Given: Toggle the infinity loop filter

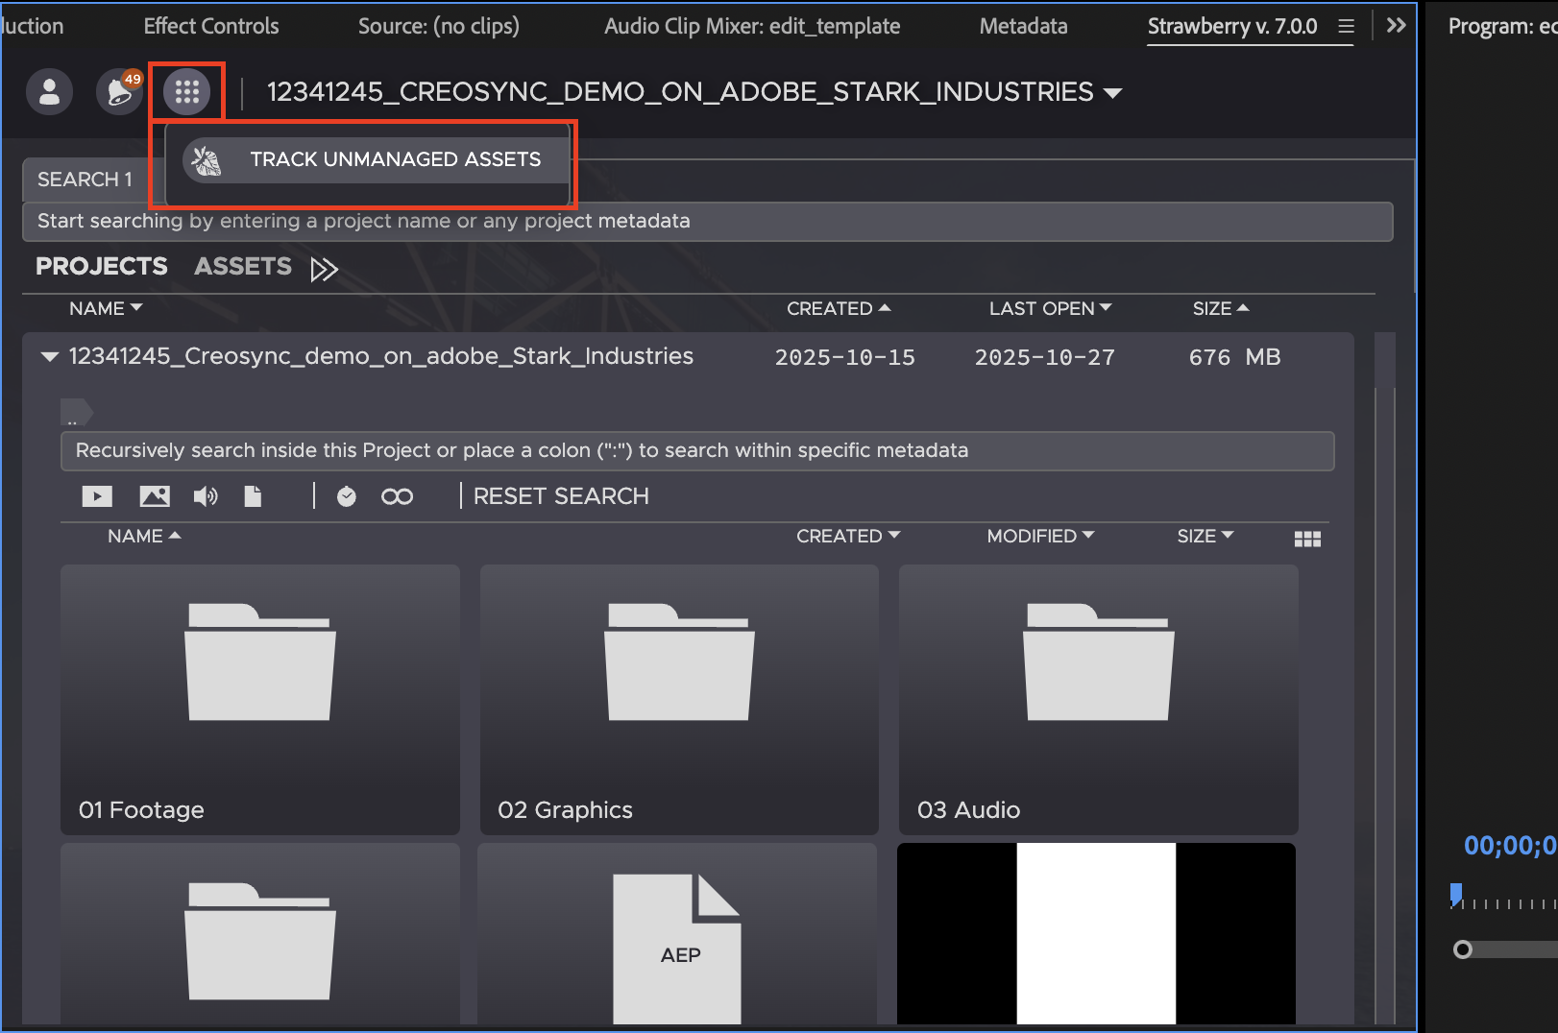Looking at the screenshot, I should (397, 496).
